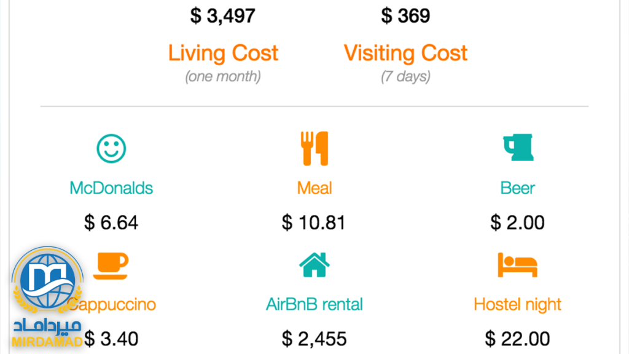The image size is (629, 354).
Task: Click the McDonalds smiley face icon
Action: (x=111, y=149)
